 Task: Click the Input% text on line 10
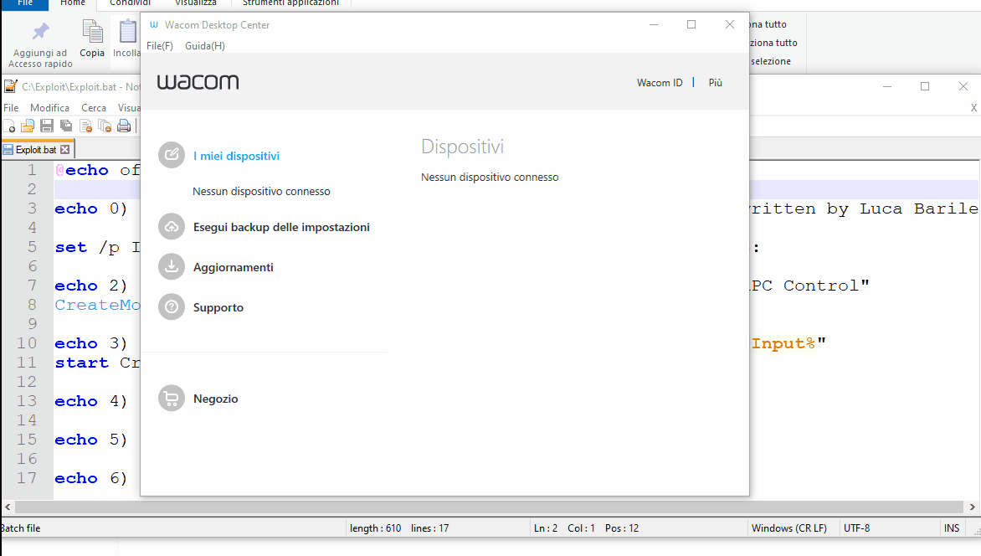point(783,344)
